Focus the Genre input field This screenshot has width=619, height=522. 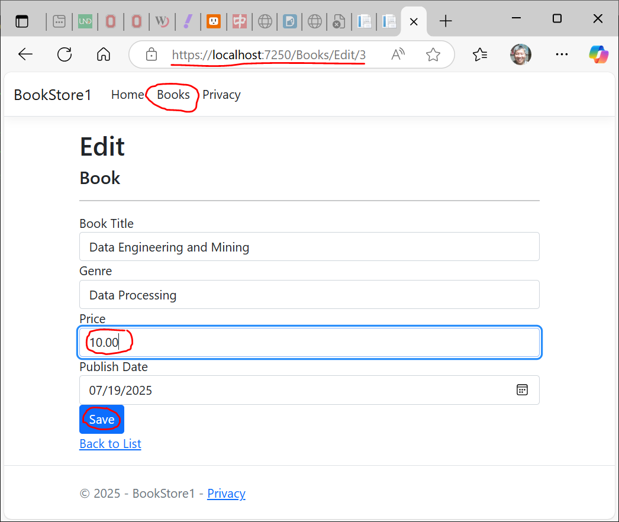(x=309, y=295)
